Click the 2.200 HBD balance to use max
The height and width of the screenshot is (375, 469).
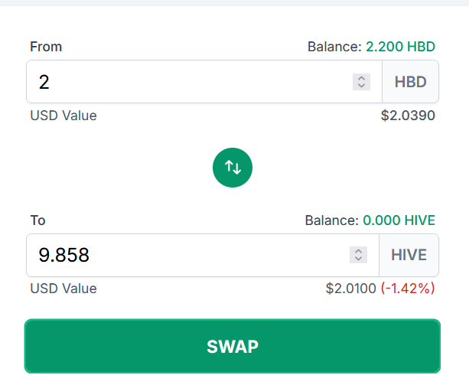[400, 47]
